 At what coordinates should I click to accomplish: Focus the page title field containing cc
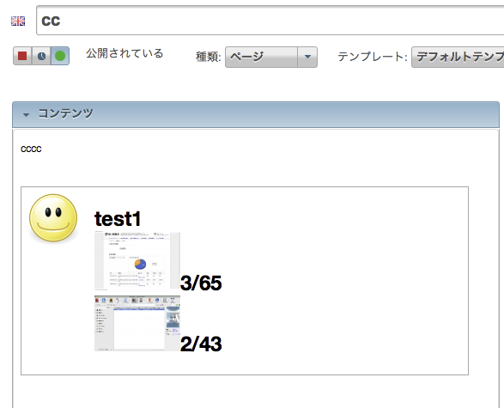coord(270,21)
